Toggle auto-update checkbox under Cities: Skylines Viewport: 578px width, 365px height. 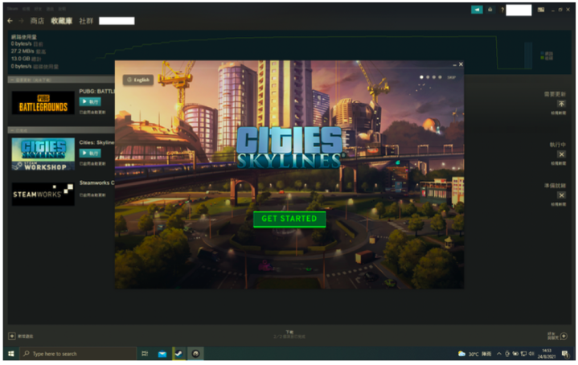coord(81,163)
